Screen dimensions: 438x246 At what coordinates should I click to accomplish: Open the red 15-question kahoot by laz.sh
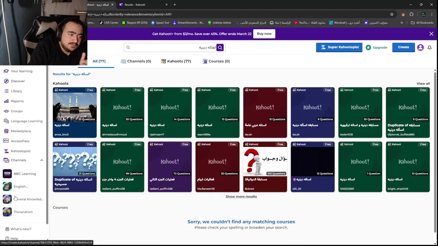pos(265,112)
